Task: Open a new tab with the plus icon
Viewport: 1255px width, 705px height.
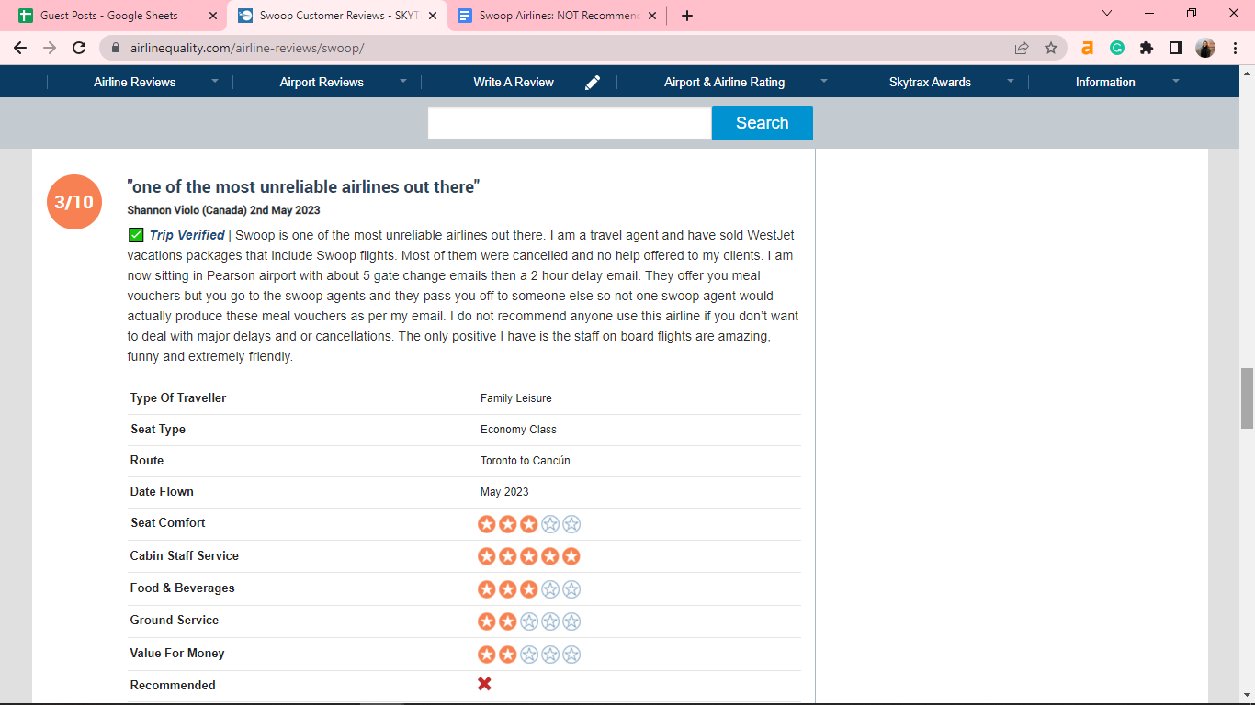Action: [x=687, y=16]
